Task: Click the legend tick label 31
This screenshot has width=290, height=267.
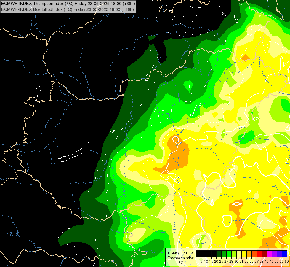Action: click(x=241, y=261)
